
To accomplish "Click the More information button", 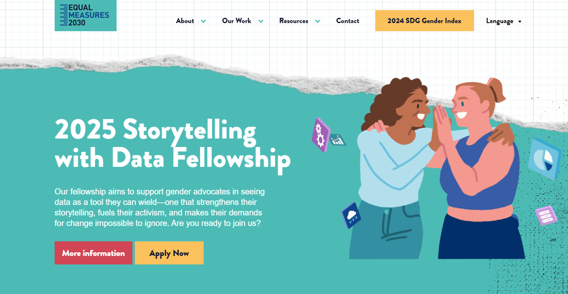I will [x=93, y=253].
